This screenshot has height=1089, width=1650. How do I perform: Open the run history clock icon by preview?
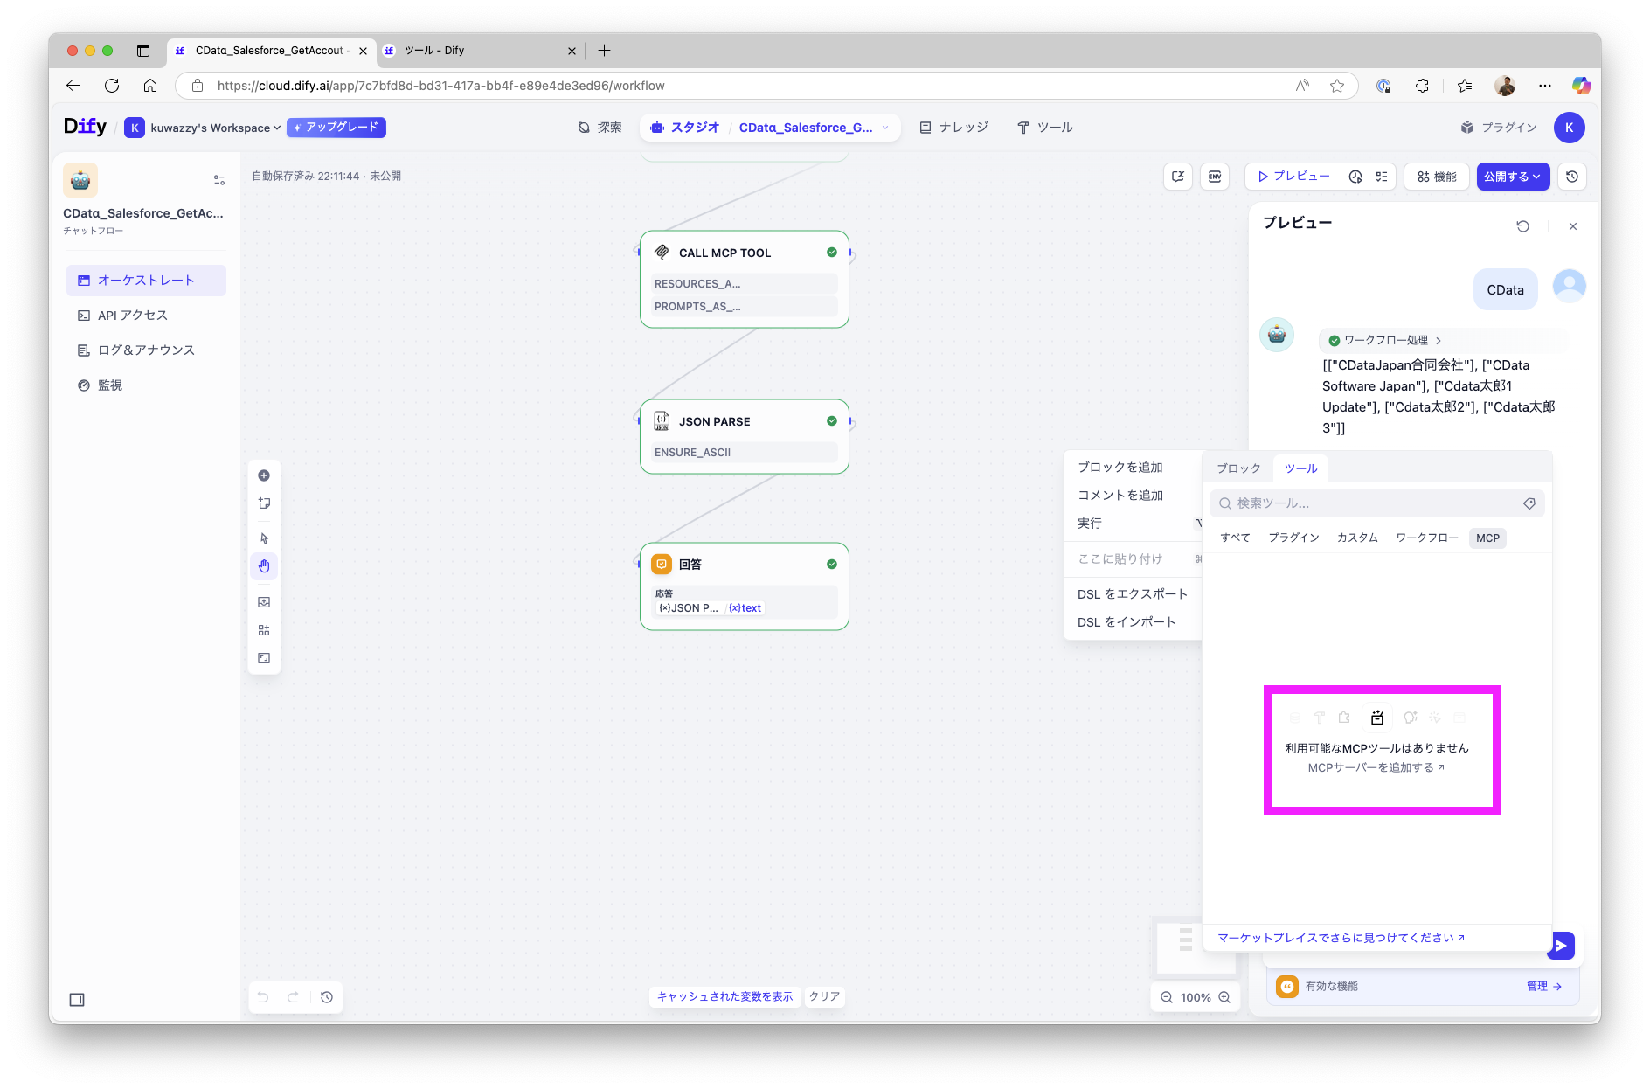(1355, 177)
